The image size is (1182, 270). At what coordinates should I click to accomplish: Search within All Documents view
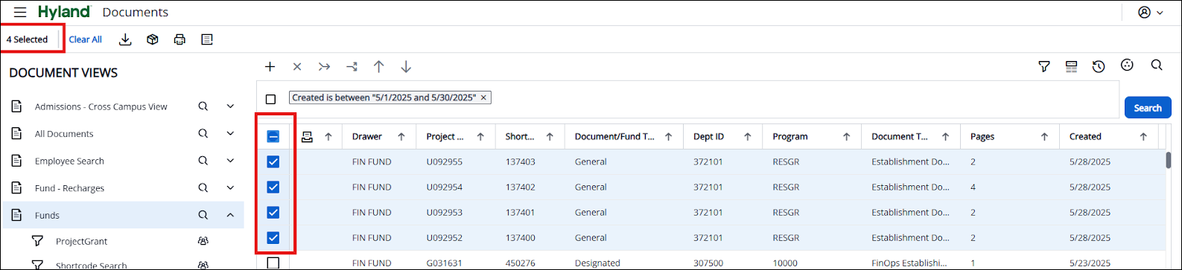tap(203, 134)
